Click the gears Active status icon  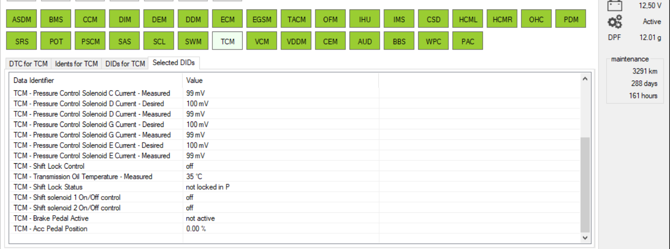[x=615, y=22]
